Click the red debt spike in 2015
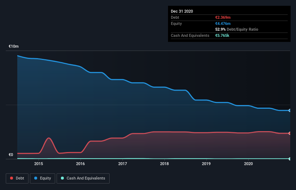This screenshot has height=190, width=296. (49, 138)
